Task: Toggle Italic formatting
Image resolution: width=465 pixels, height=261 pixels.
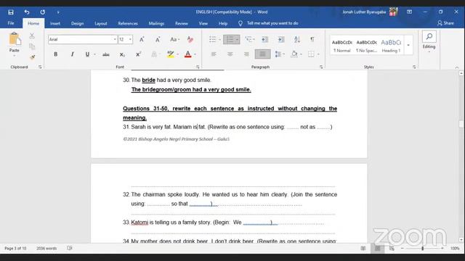Action: [72, 54]
